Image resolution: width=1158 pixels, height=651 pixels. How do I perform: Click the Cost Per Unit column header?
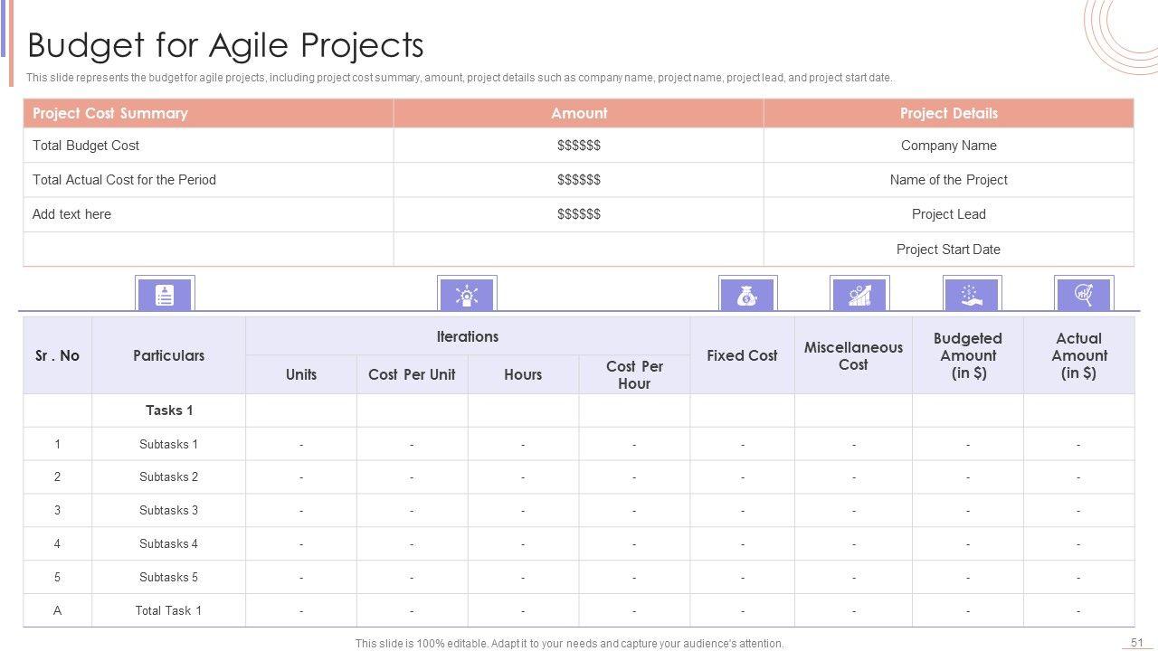[412, 374]
